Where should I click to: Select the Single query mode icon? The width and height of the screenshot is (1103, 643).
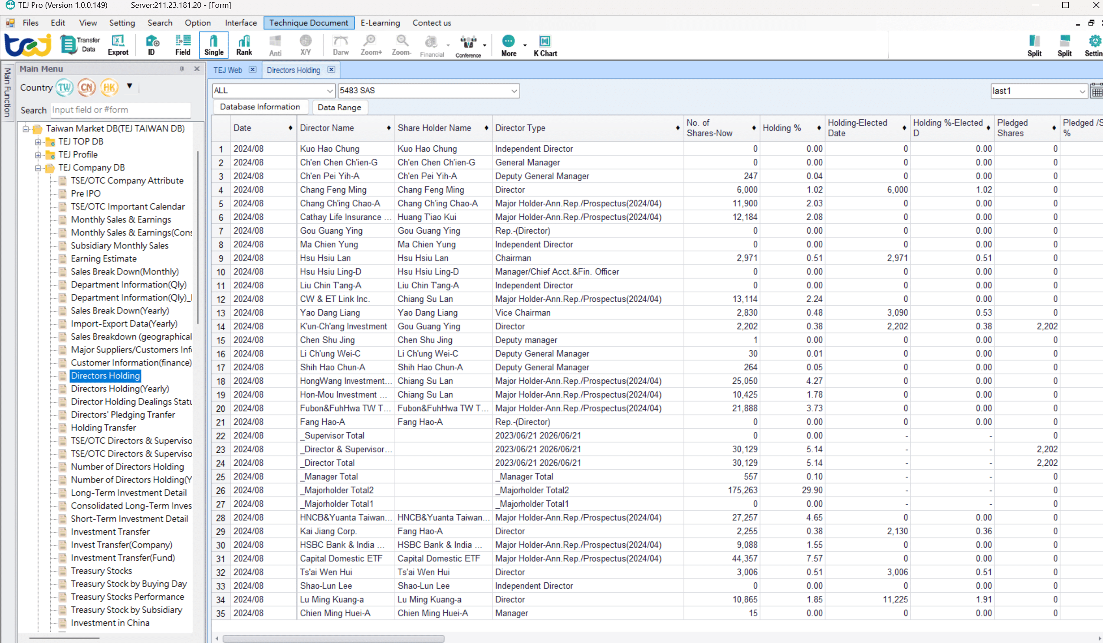(213, 45)
